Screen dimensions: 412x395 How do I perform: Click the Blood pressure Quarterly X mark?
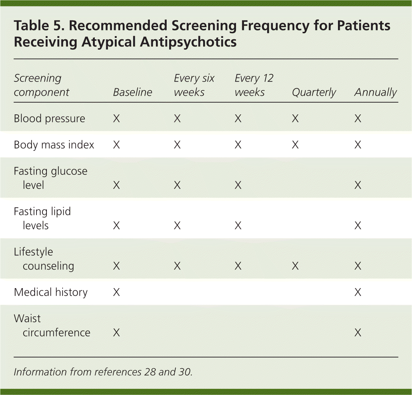coord(295,119)
